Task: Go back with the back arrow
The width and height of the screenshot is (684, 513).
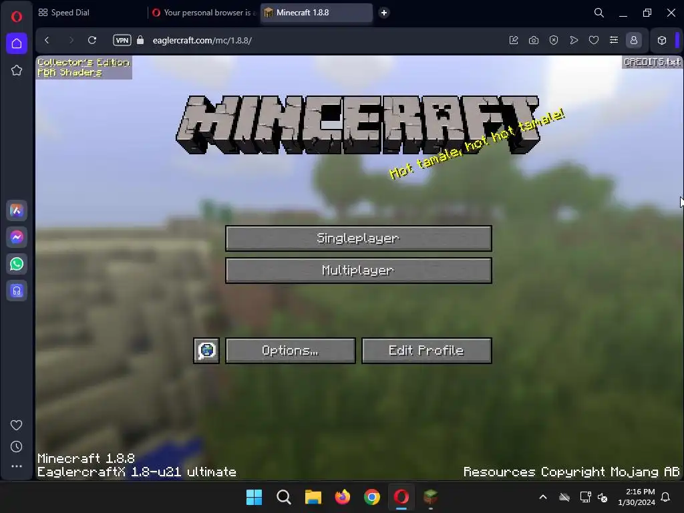Action: (x=47, y=40)
